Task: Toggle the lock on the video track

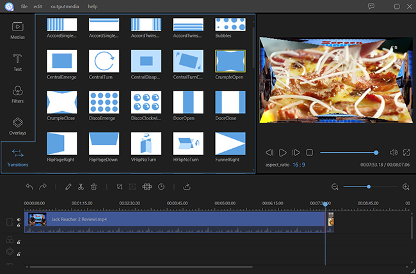Action: tap(19, 225)
